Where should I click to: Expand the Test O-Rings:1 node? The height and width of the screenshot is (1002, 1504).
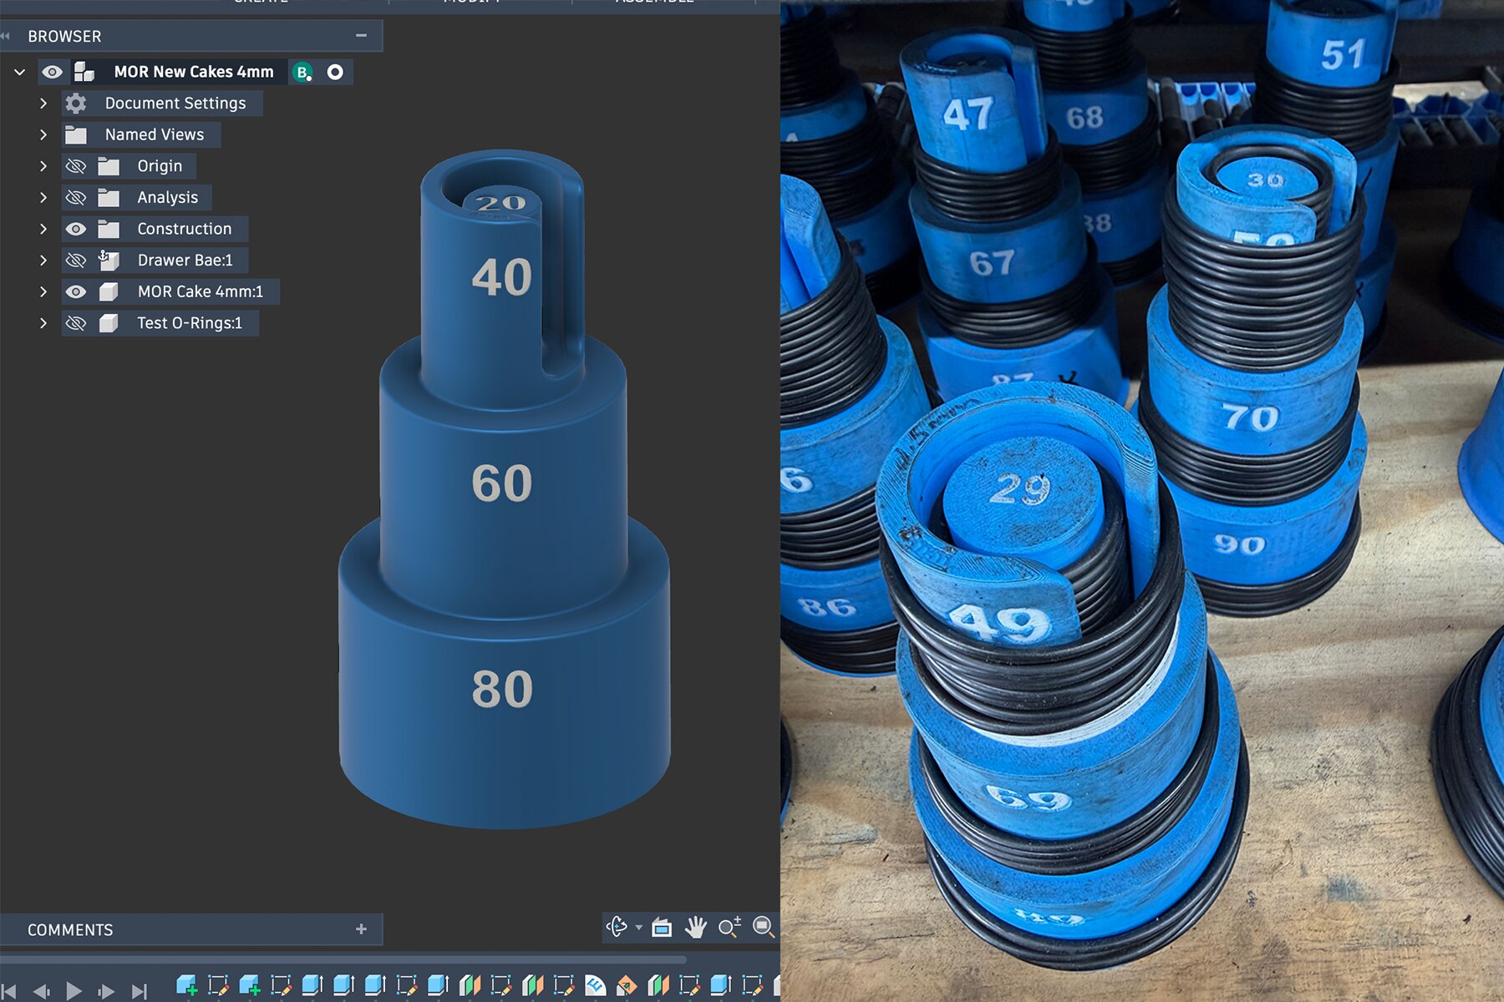point(43,323)
